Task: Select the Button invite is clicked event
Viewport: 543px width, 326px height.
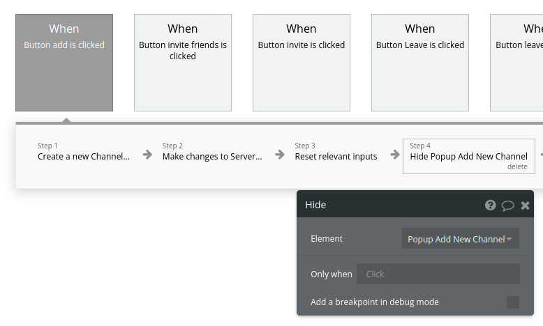Action: [x=302, y=63]
